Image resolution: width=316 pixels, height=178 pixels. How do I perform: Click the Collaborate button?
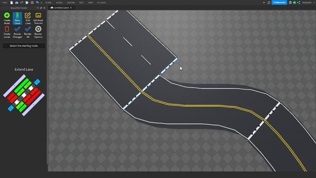coord(279,2)
